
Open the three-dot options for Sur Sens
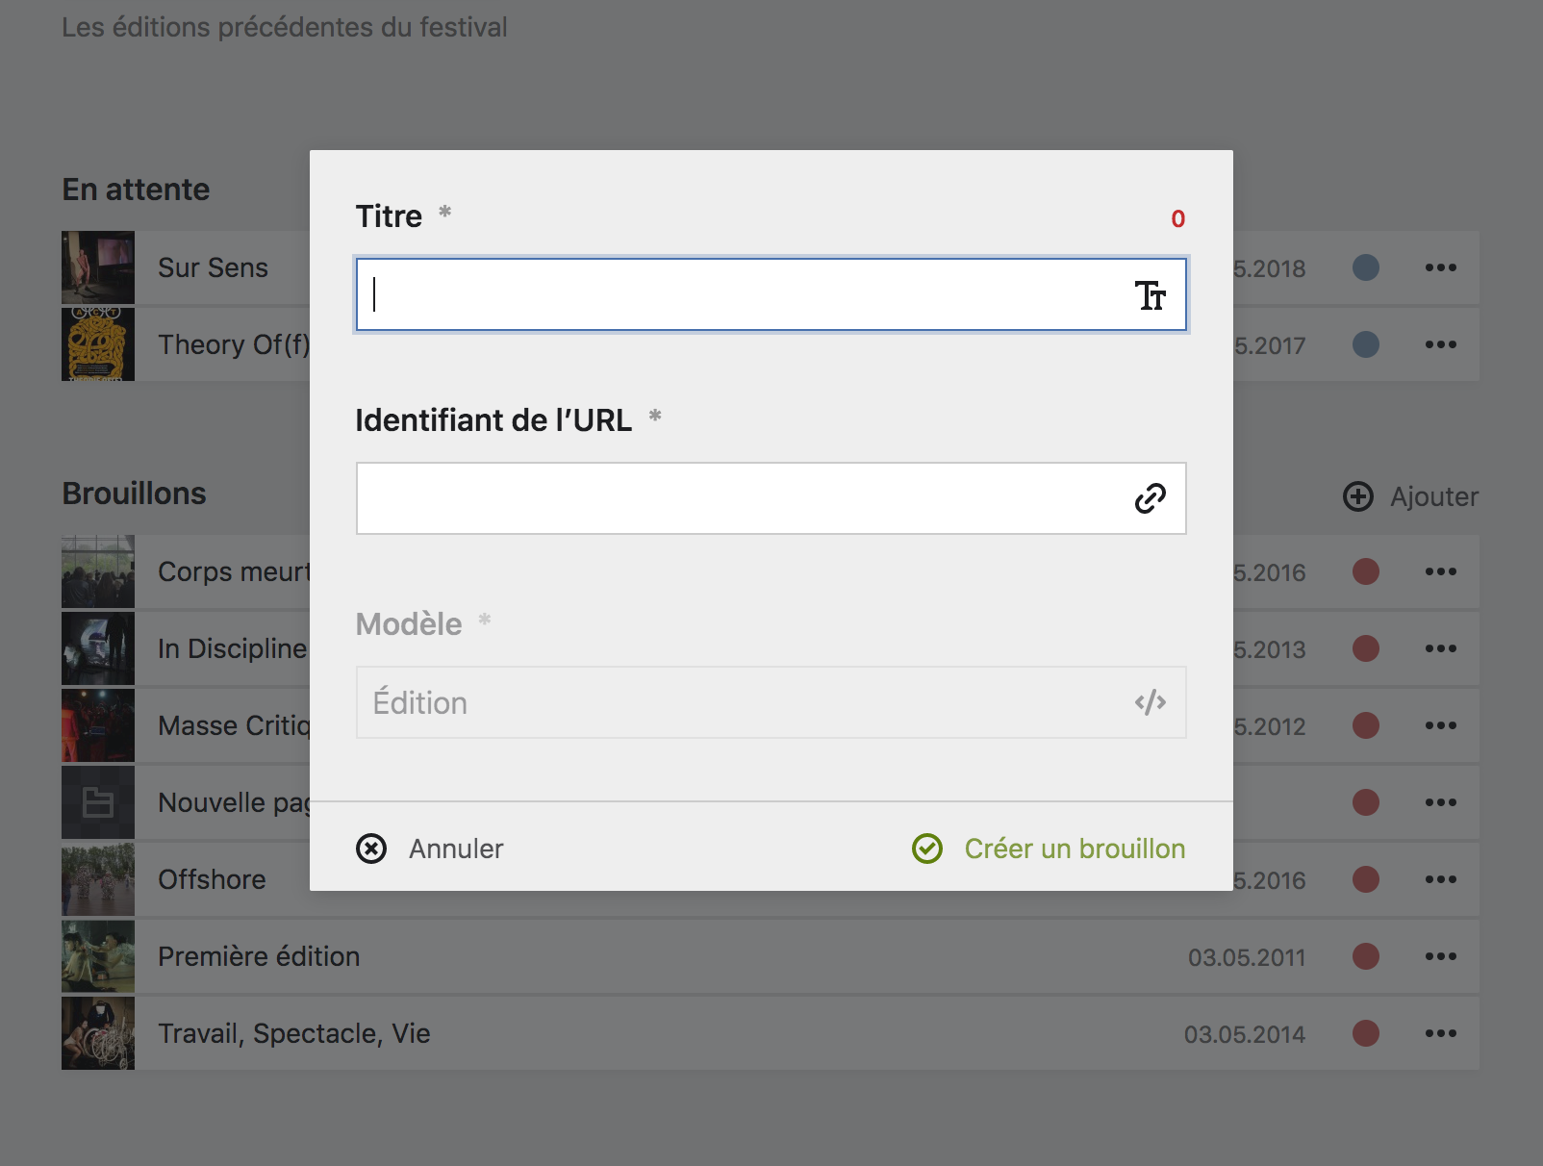[1440, 267]
